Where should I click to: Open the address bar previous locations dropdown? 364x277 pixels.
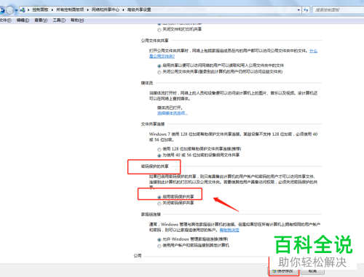(x=298, y=10)
